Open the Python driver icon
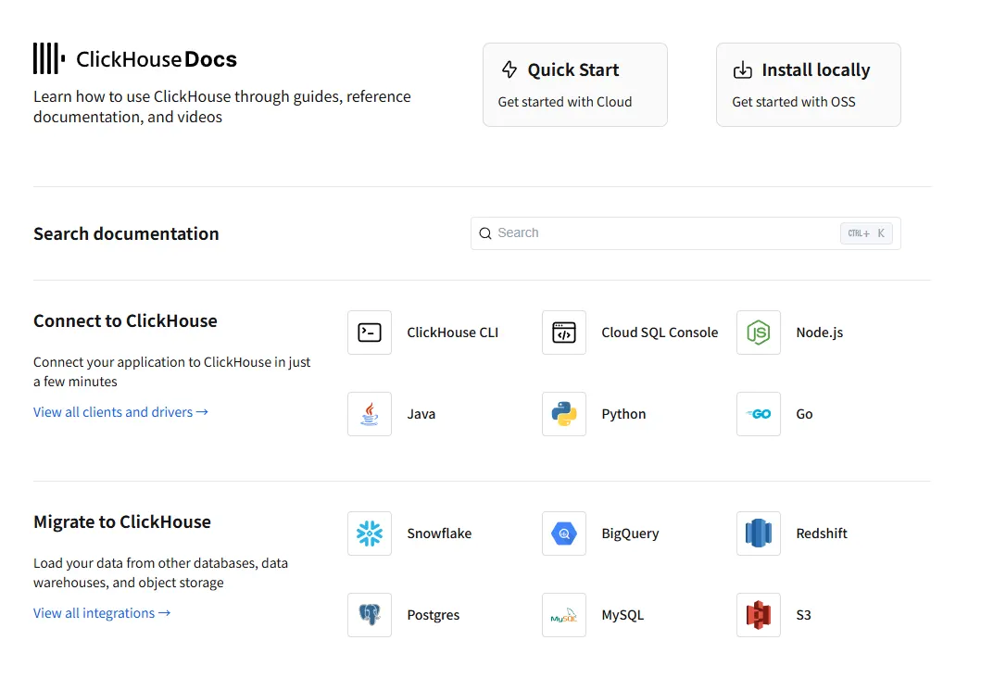This screenshot has height=678, width=1006. (564, 413)
